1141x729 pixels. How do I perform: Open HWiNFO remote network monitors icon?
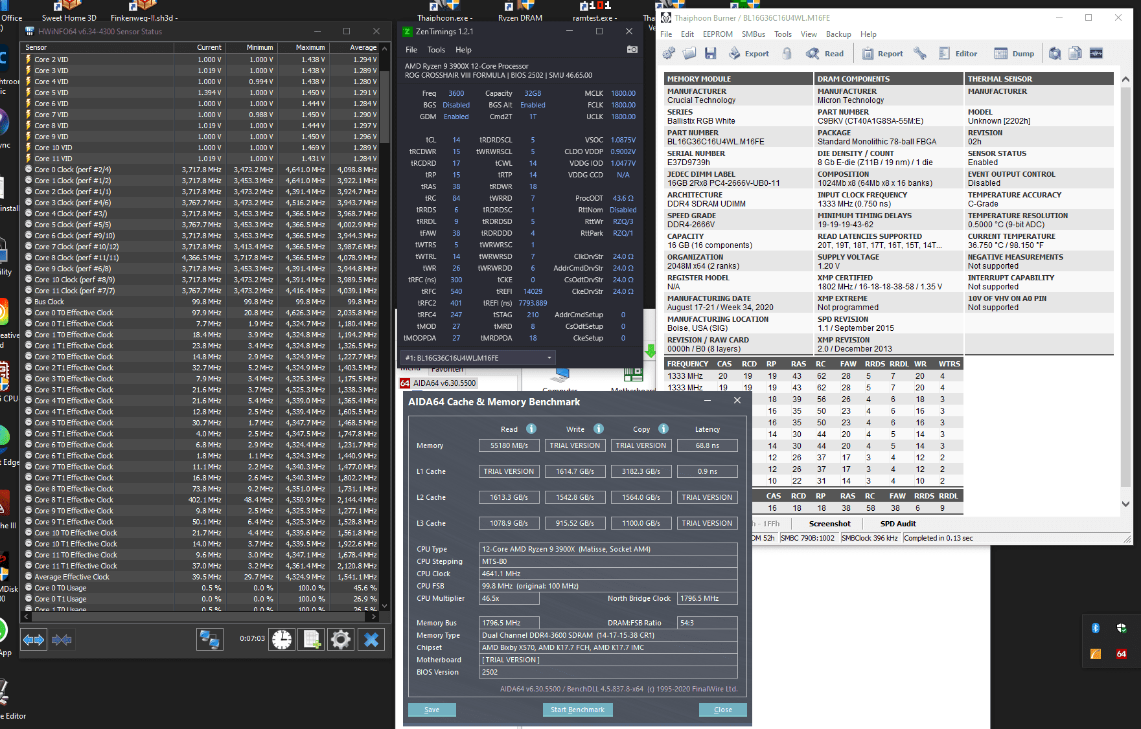pos(210,640)
